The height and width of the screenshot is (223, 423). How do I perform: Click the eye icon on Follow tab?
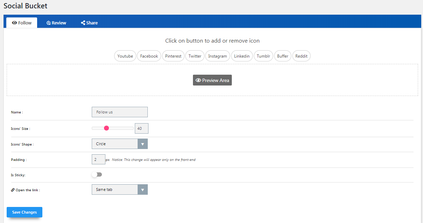pyautogui.click(x=14, y=23)
